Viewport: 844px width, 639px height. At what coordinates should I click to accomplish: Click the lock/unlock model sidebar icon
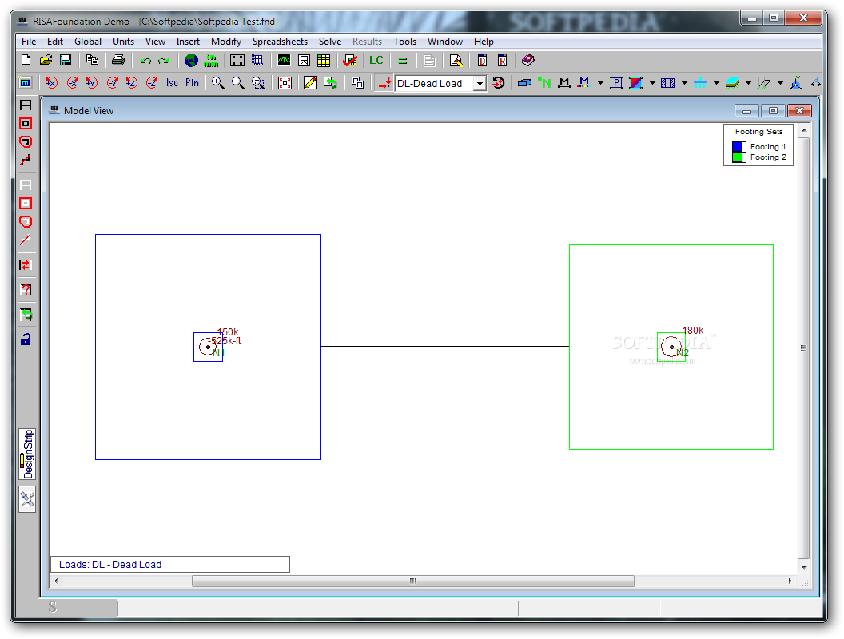[x=26, y=339]
